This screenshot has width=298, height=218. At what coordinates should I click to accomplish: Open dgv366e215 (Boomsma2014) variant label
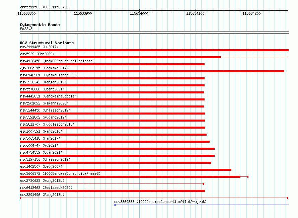[x=44, y=68]
